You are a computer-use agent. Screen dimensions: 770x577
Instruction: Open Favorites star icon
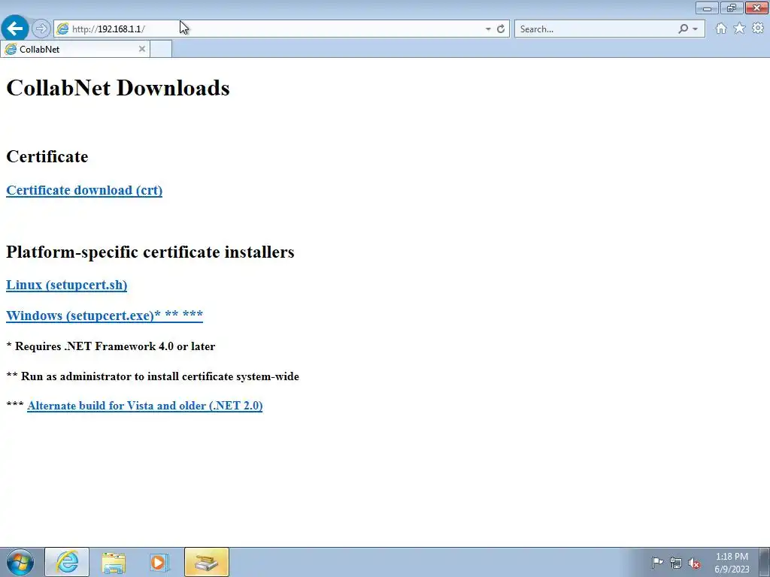point(739,29)
